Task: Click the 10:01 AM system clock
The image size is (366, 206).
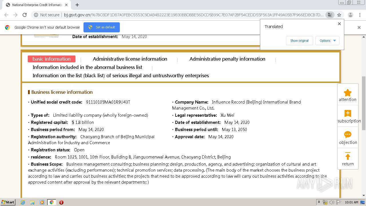Action: point(351,202)
